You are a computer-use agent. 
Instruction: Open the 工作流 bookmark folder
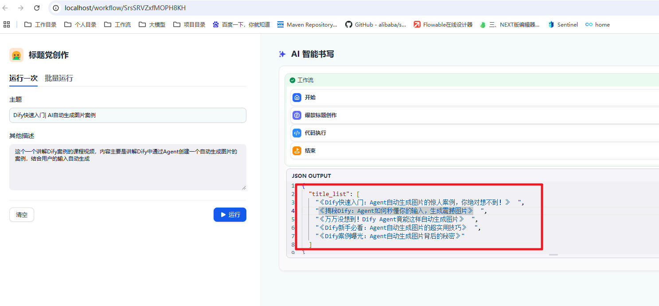coord(117,24)
